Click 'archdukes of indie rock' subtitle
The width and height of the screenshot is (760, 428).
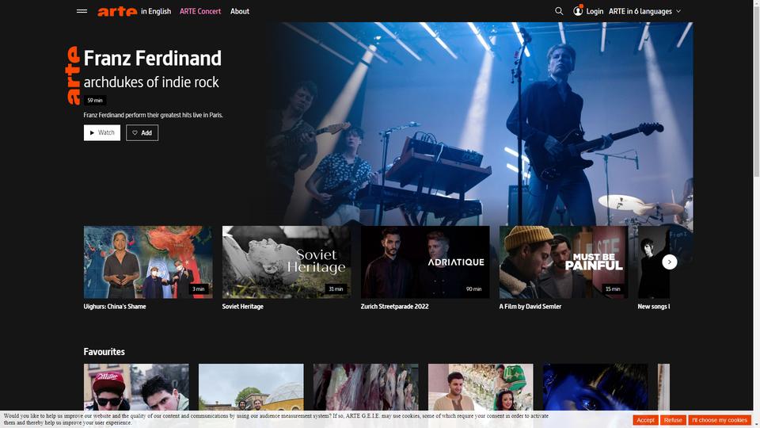(151, 82)
